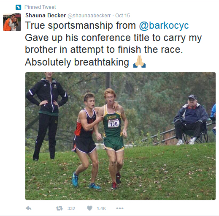Click the Pinned Tweet label
The width and height of the screenshot is (219, 216).
point(40,7)
